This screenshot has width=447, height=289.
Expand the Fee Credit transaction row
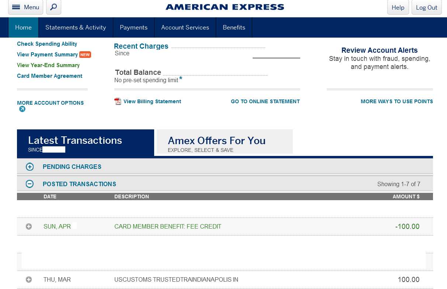coord(29,227)
